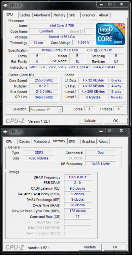Click Cycle Time tRAS value 28 clocks
The image size is (132, 255).
coord(78,205)
